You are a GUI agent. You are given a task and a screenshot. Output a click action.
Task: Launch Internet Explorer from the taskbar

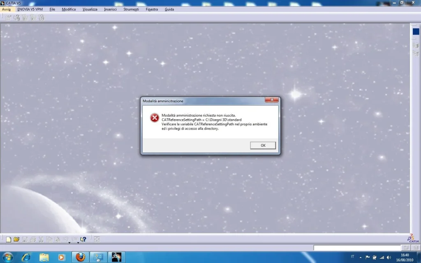coord(26,257)
